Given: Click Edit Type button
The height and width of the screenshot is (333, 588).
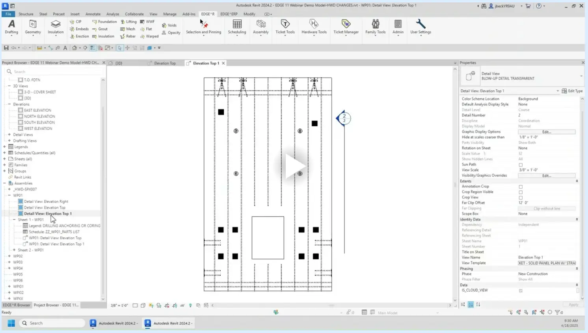Looking at the screenshot, I should [572, 91].
